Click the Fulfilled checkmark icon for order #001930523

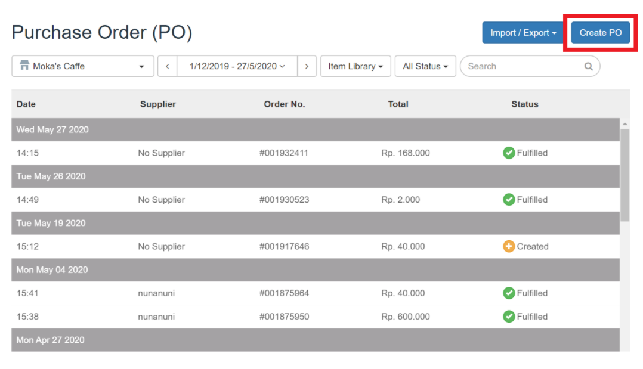[509, 200]
